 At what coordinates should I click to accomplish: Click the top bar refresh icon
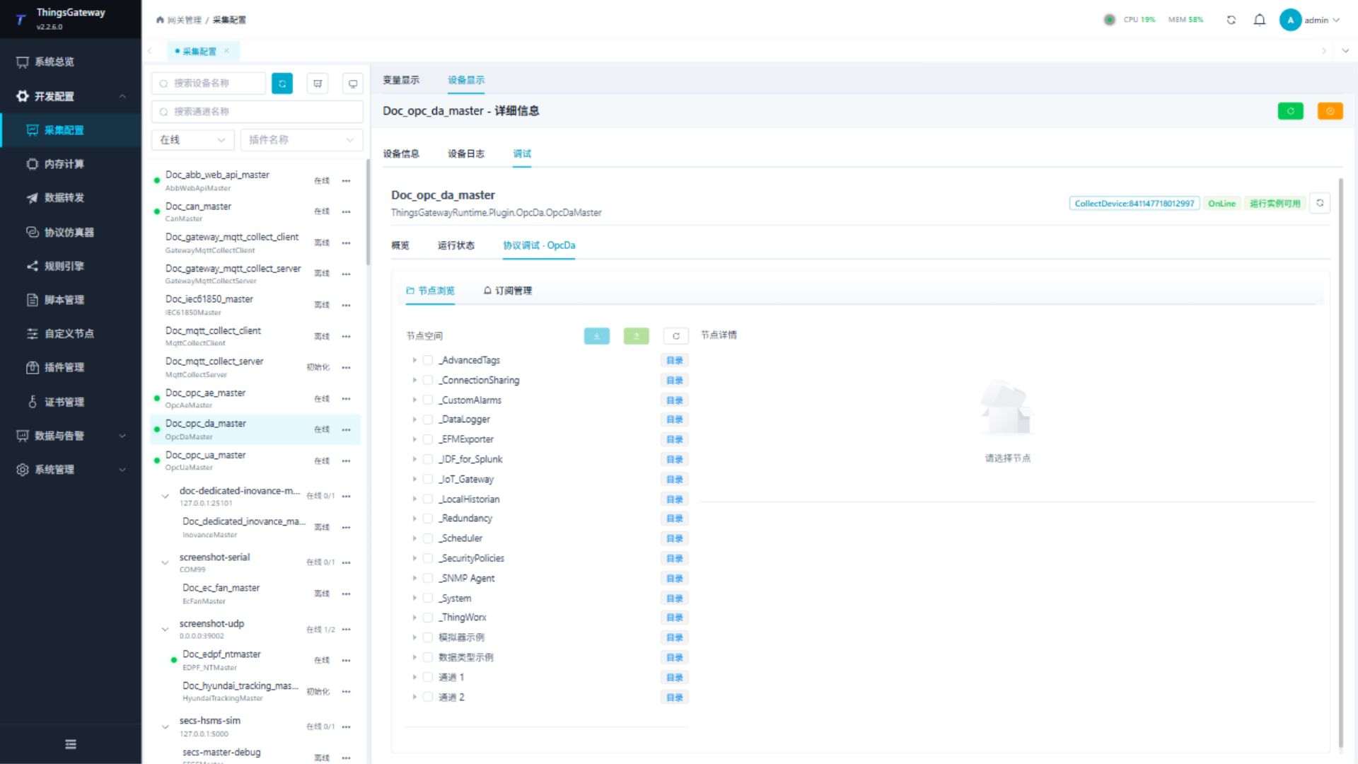point(1231,20)
